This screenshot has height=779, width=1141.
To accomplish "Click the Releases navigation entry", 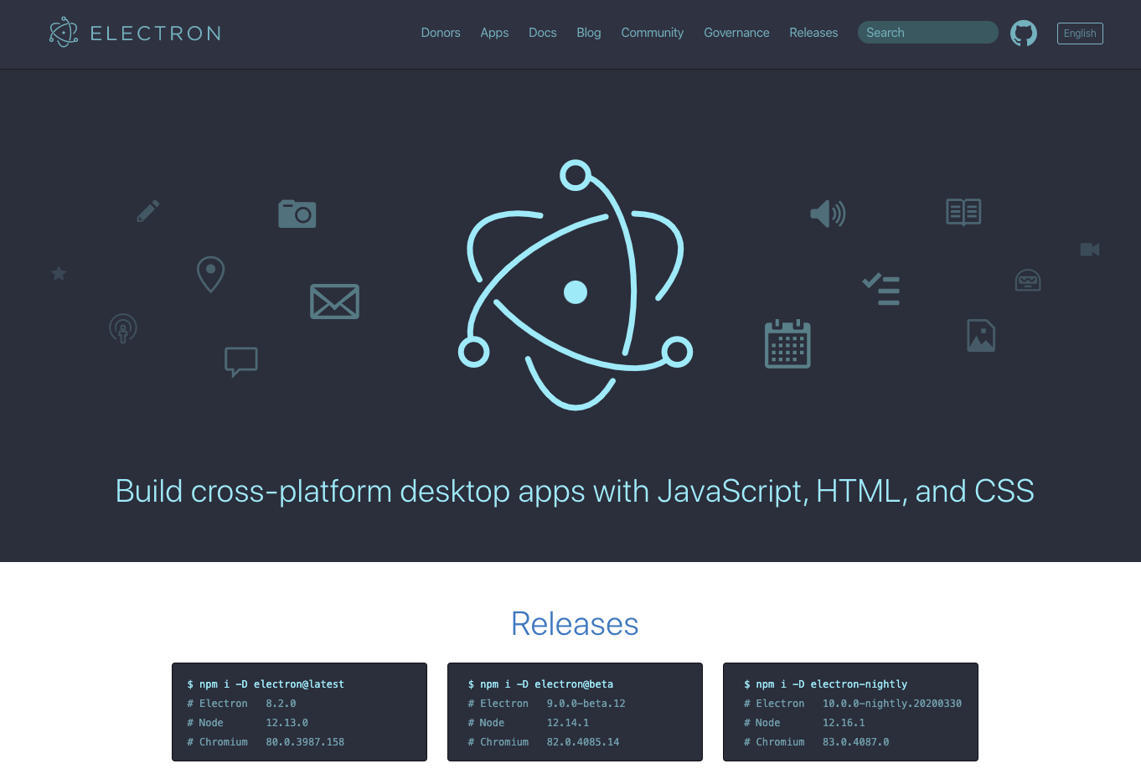I will pos(813,33).
